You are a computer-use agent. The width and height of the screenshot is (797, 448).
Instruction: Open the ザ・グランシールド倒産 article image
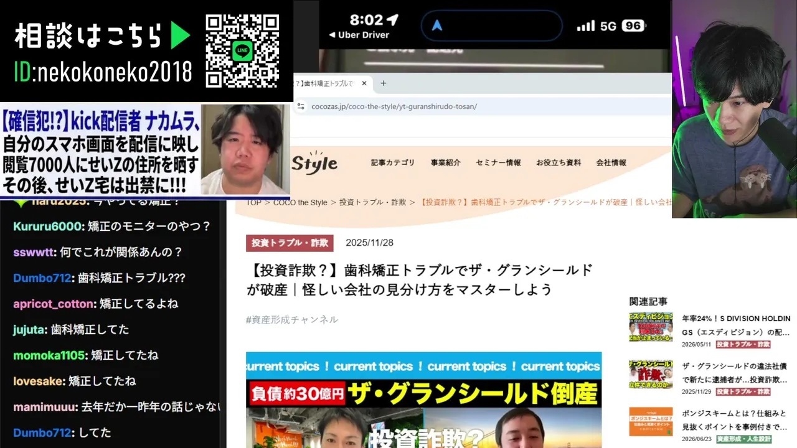(x=423, y=400)
